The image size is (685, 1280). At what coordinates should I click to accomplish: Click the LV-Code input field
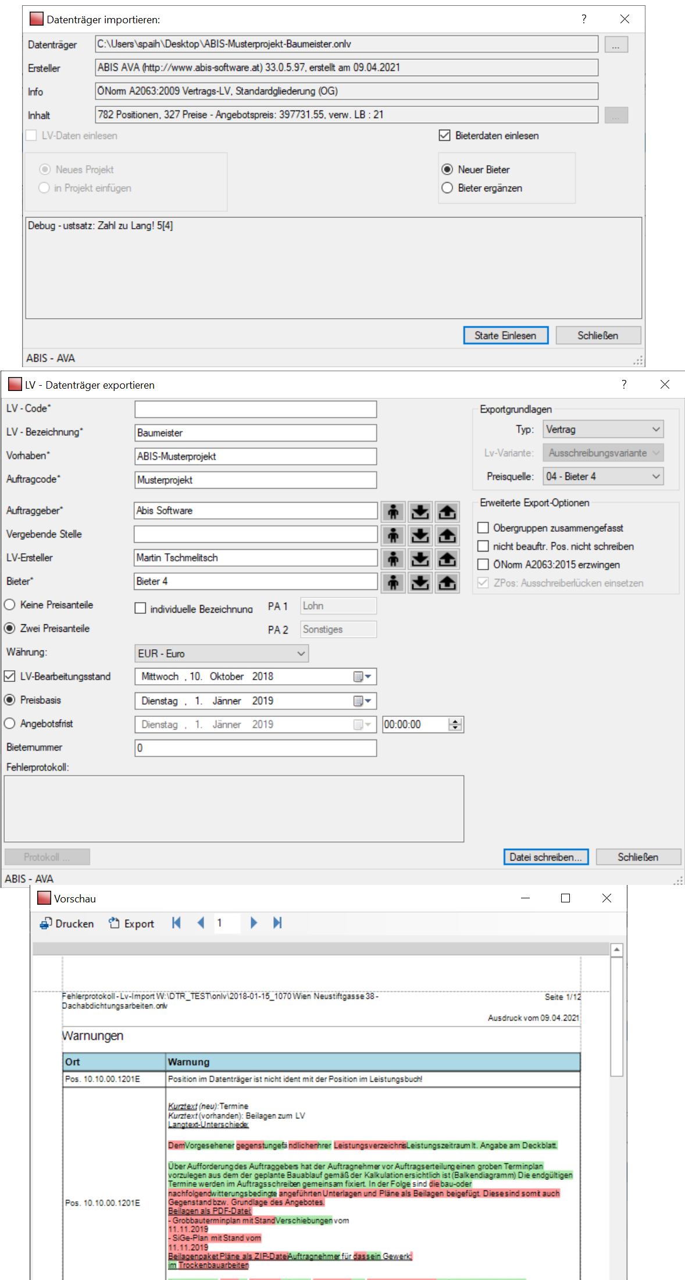point(255,409)
